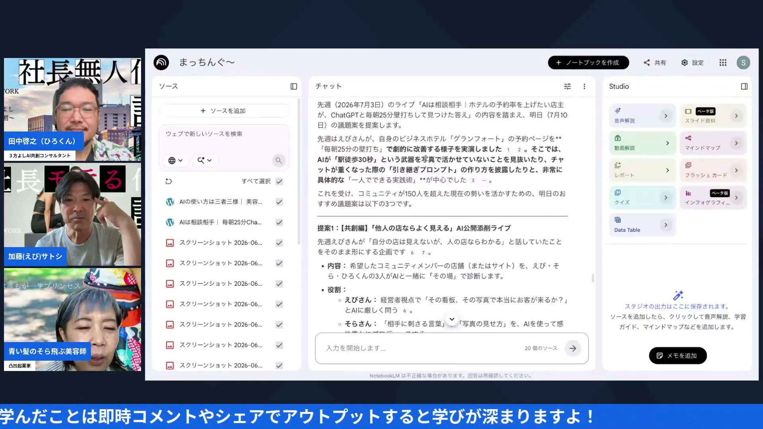Expand Data Table options chevron
This screenshot has width=763, height=429.
pyautogui.click(x=666, y=225)
